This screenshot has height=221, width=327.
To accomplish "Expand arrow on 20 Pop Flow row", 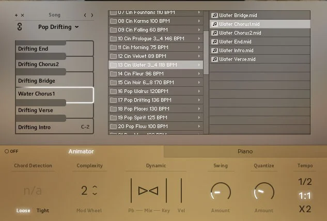I will click(x=199, y=126).
